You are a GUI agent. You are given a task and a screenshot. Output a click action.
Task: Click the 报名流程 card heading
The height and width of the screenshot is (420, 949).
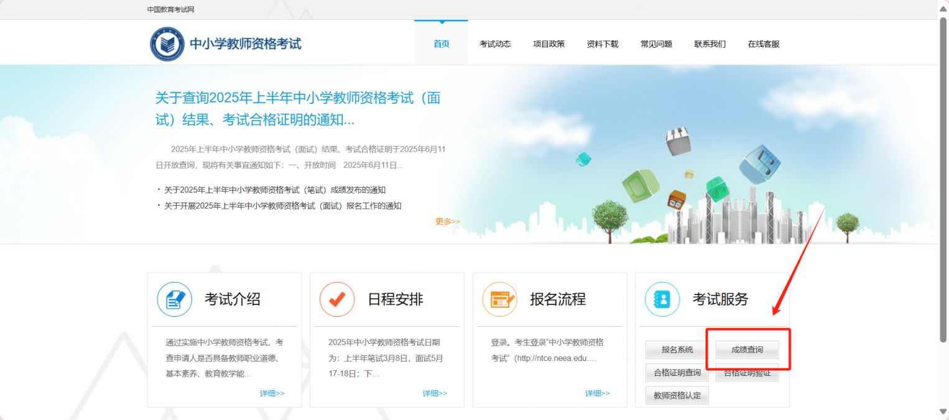[x=558, y=299]
